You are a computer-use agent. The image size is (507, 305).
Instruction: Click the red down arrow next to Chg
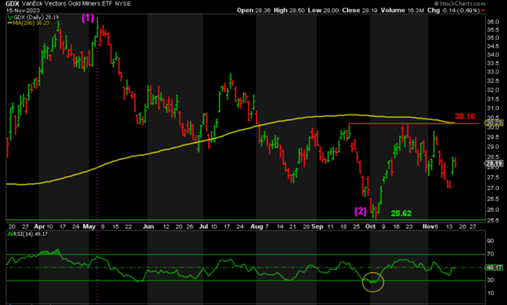pos(483,11)
